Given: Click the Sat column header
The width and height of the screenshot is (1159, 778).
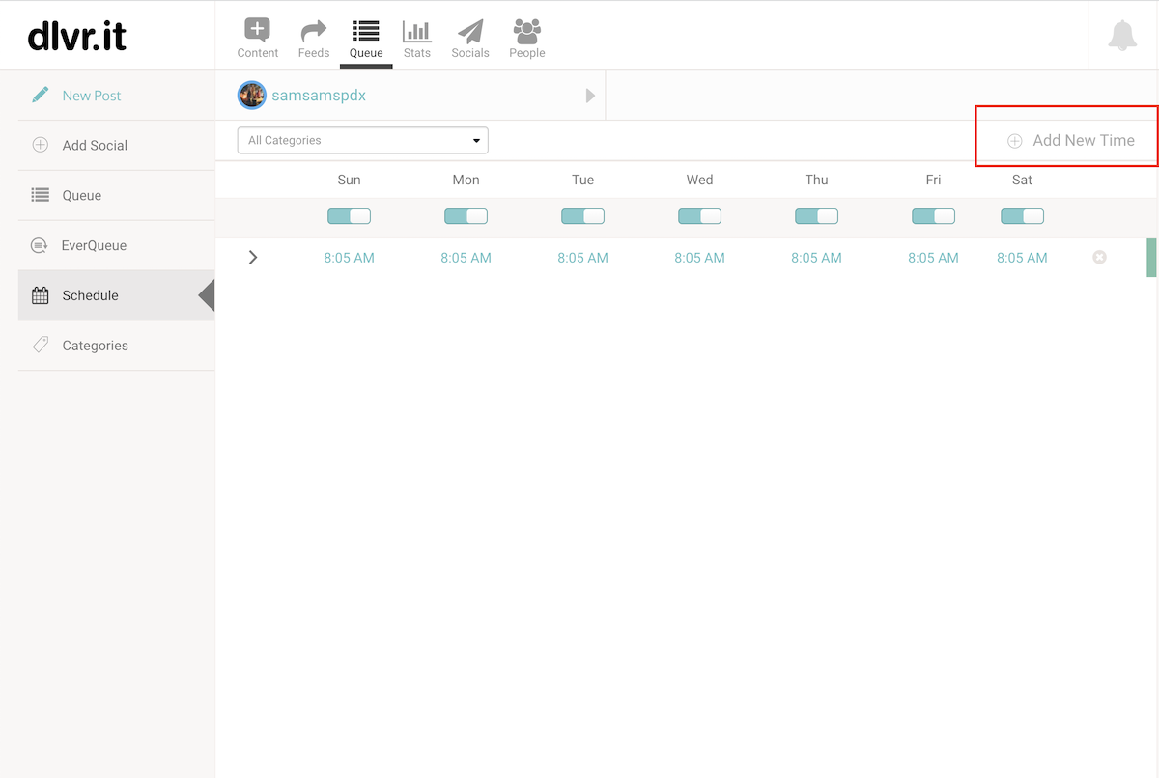Looking at the screenshot, I should [1022, 180].
